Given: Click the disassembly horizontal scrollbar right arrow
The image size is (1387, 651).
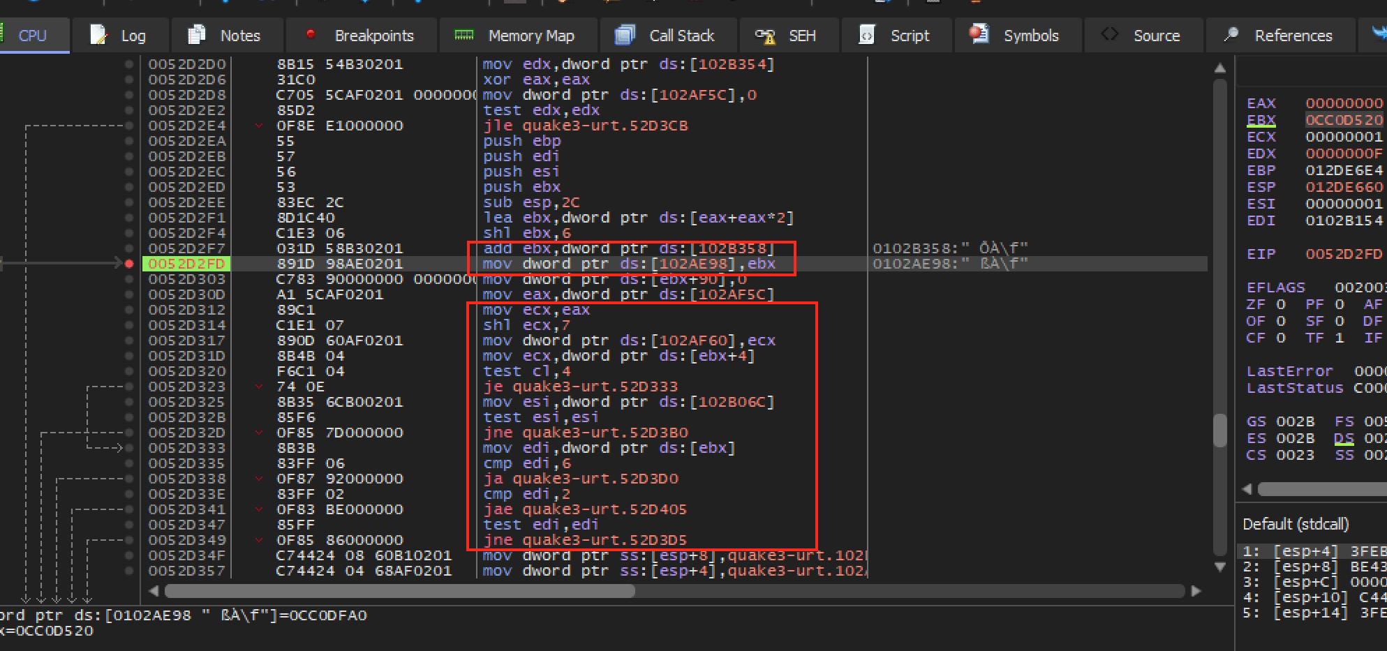Looking at the screenshot, I should [x=1196, y=591].
